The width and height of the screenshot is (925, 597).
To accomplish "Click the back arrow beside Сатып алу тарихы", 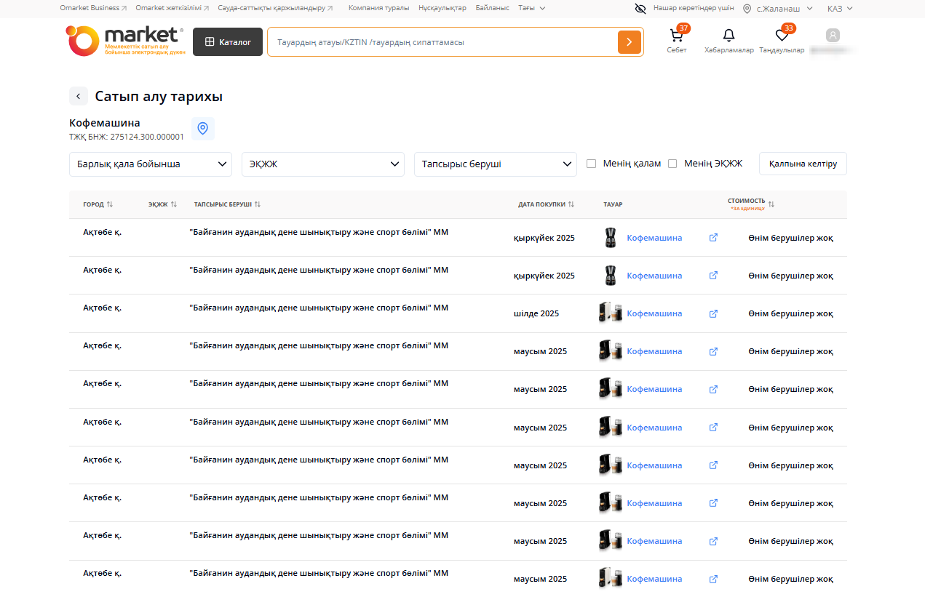I will click(79, 96).
